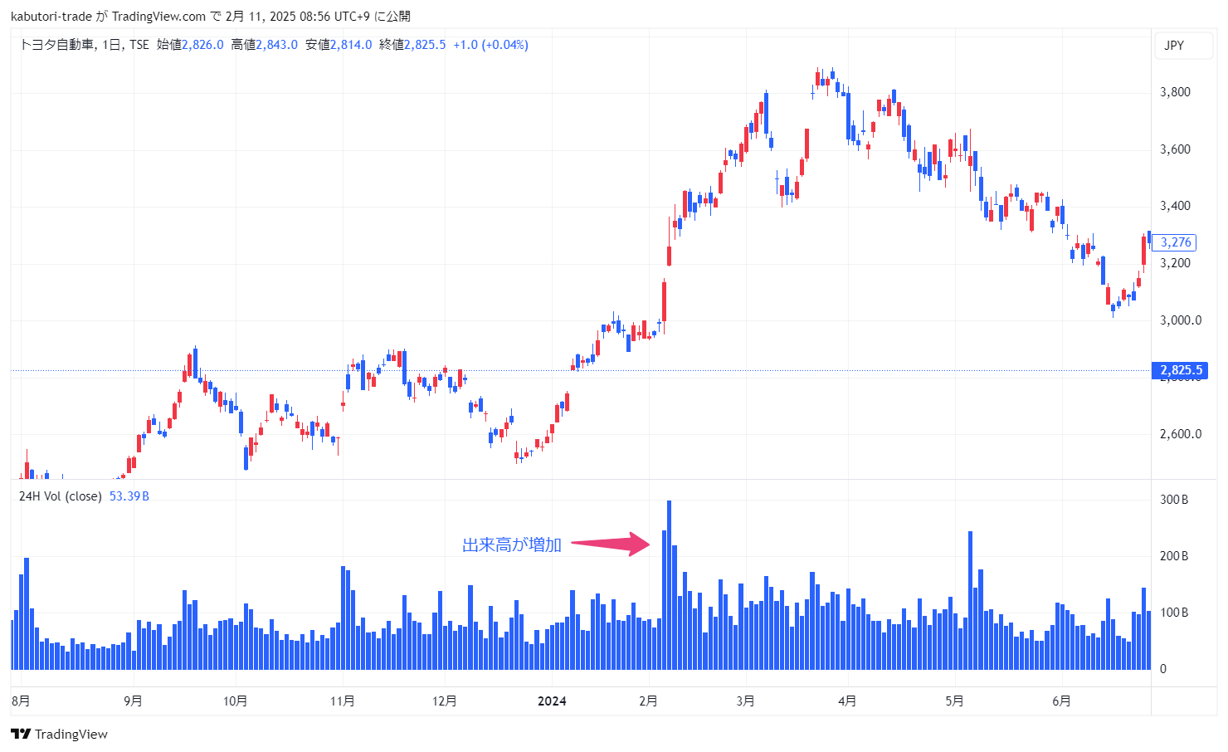Open the TradingView logo link at the bottom
The height and width of the screenshot is (752, 1228).
59,734
